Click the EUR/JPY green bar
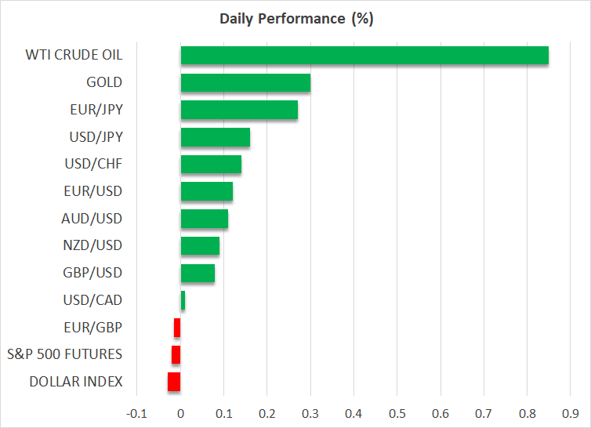This screenshot has width=591, height=428. coord(239,110)
